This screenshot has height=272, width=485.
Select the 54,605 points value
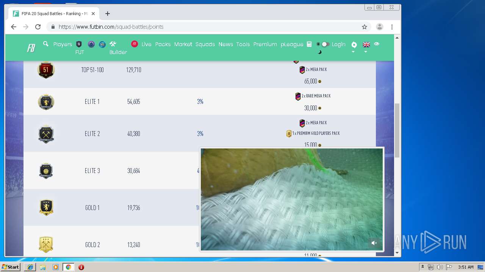click(133, 102)
